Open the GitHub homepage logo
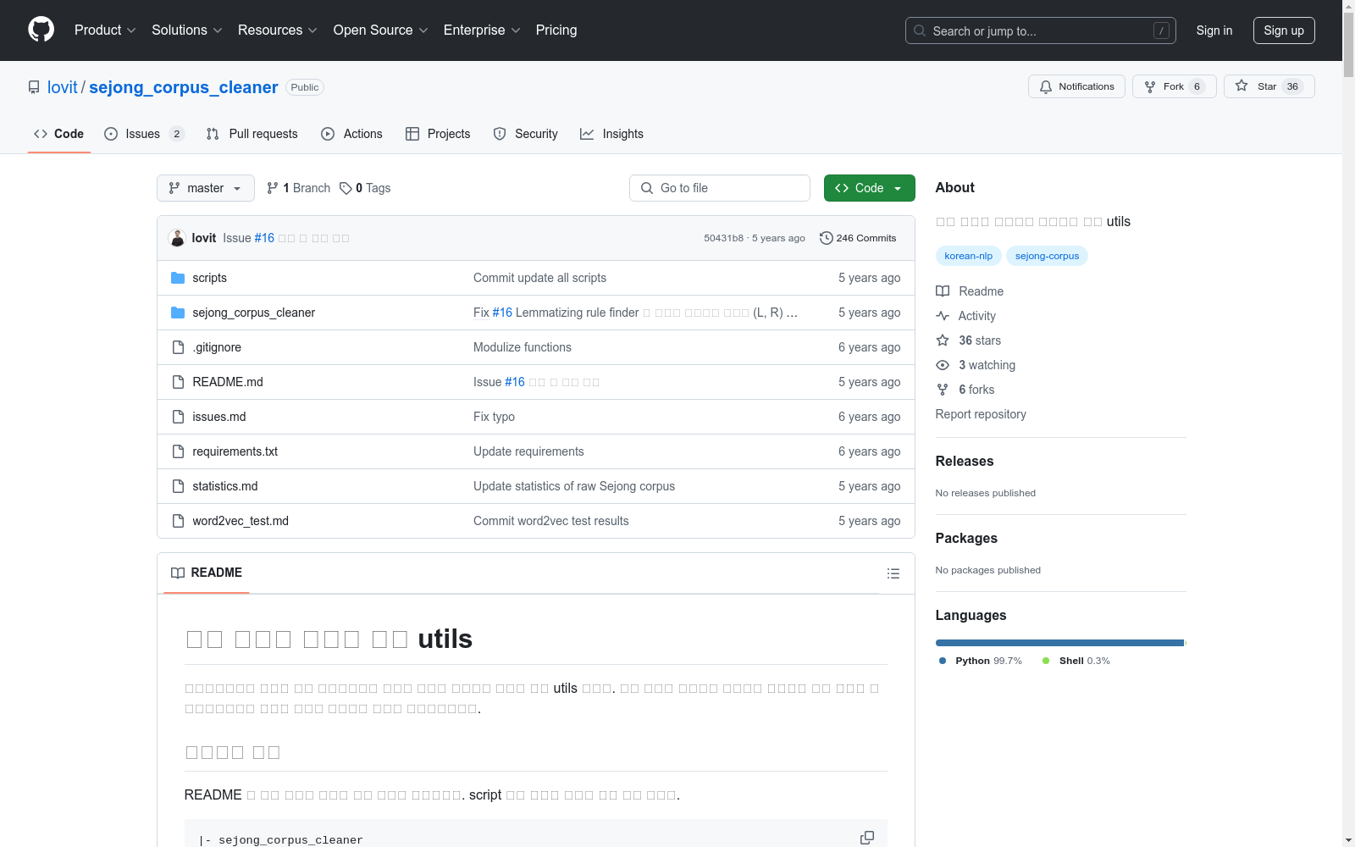Image resolution: width=1355 pixels, height=847 pixels. click(x=41, y=30)
